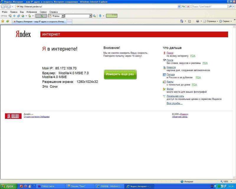Viewport: 236px width, 189px height.
Task: Click the Live Search input field
Action: (209, 6)
